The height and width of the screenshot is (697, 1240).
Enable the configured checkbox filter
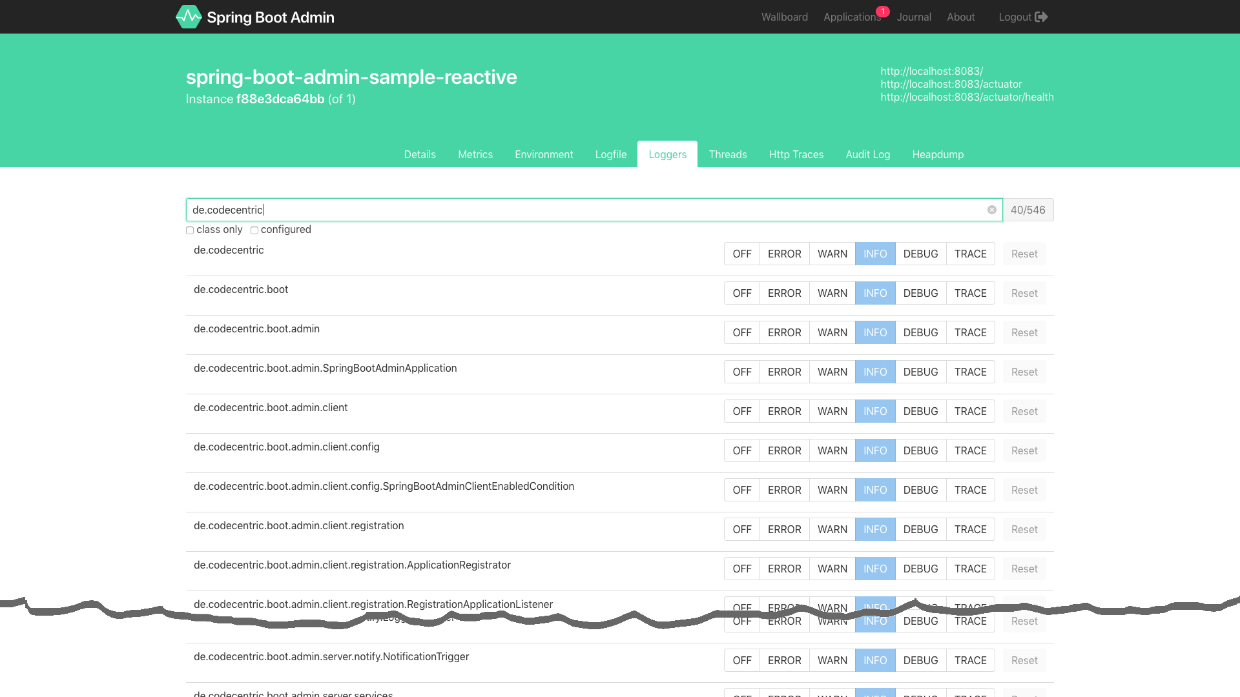click(x=254, y=230)
